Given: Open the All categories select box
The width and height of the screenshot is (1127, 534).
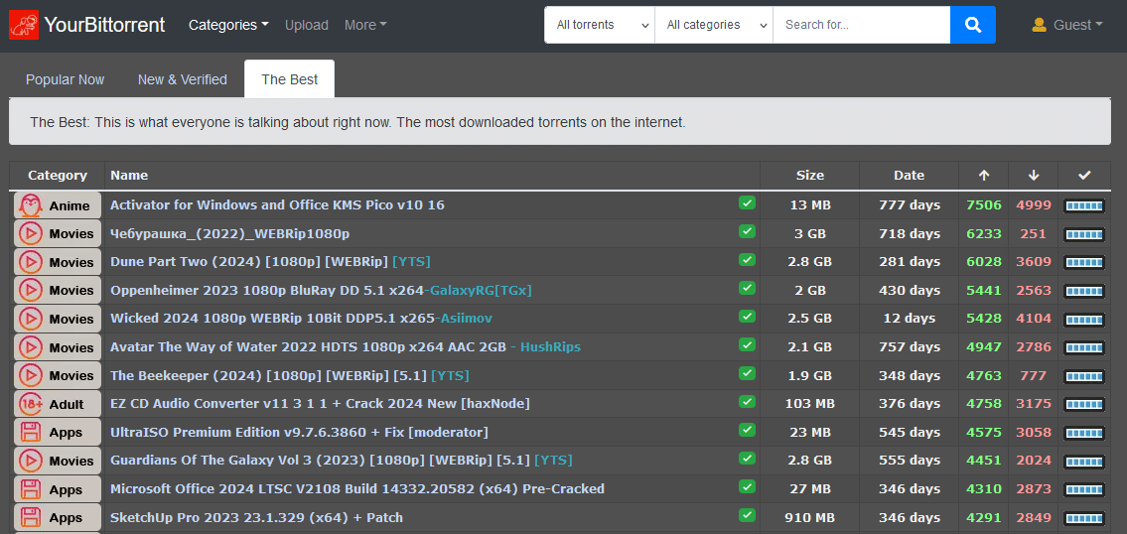Looking at the screenshot, I should click(714, 25).
